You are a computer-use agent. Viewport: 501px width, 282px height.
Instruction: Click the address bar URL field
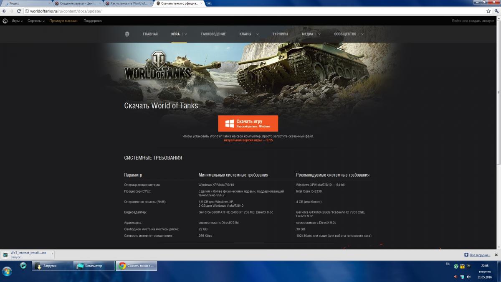[250, 11]
